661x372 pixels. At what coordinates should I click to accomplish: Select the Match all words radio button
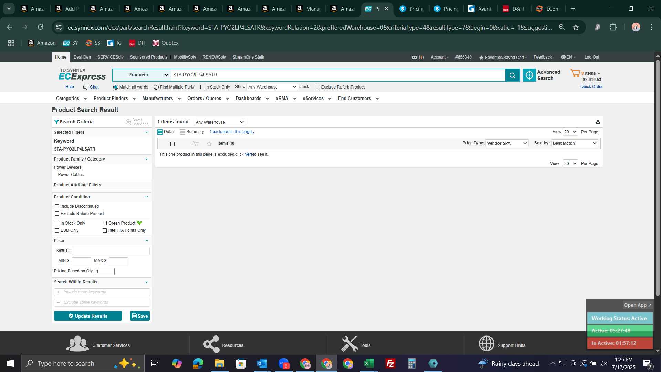point(116,87)
